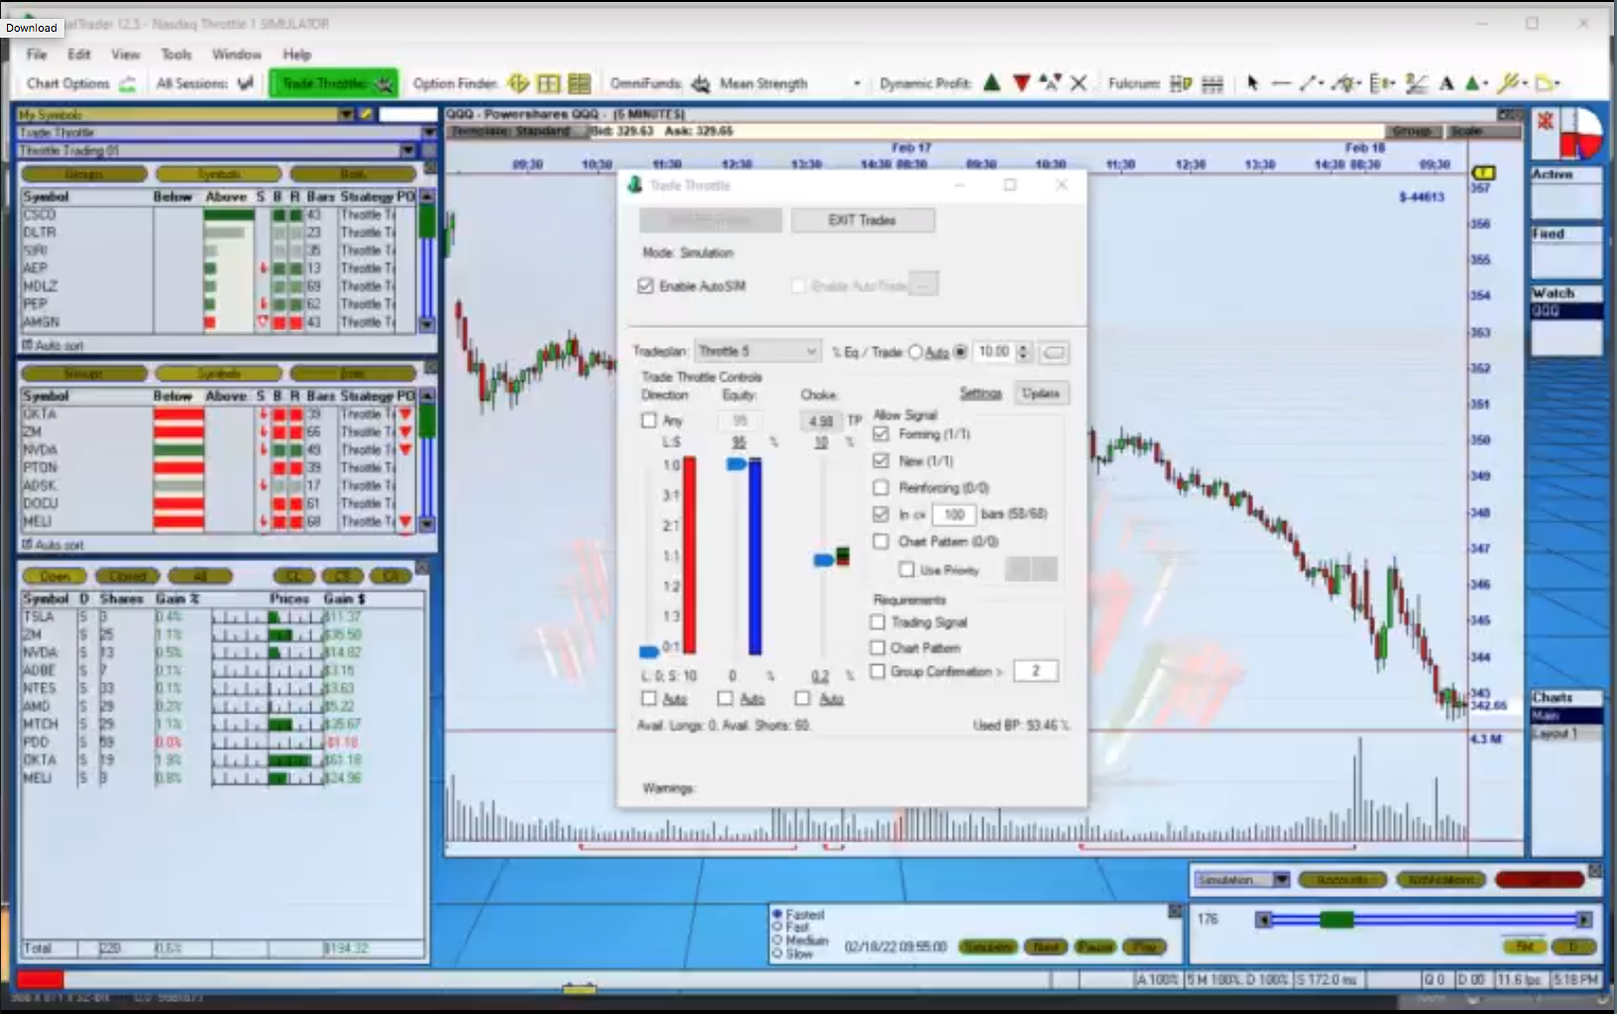Select the Slow simulation speed option
Image resolution: width=1617 pixels, height=1014 pixels.
[x=777, y=954]
